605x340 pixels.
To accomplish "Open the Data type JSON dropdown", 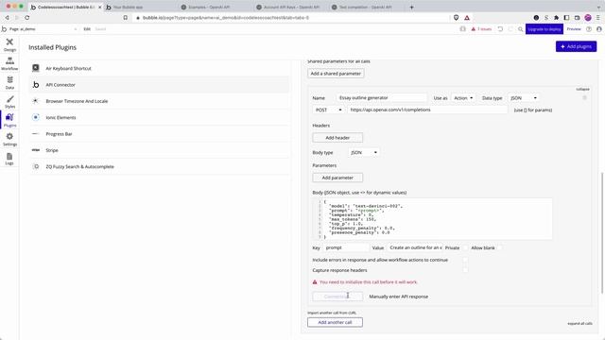I will pyautogui.click(x=524, y=98).
